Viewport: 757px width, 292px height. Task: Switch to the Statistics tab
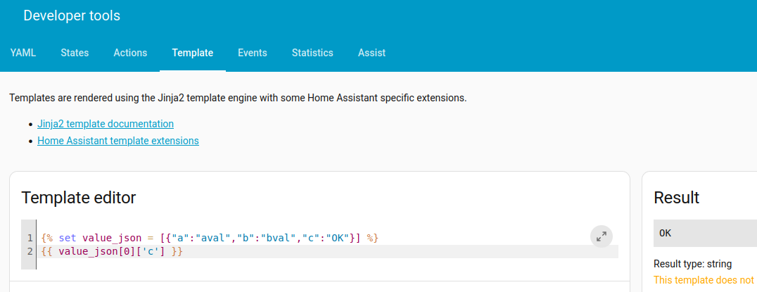[312, 53]
